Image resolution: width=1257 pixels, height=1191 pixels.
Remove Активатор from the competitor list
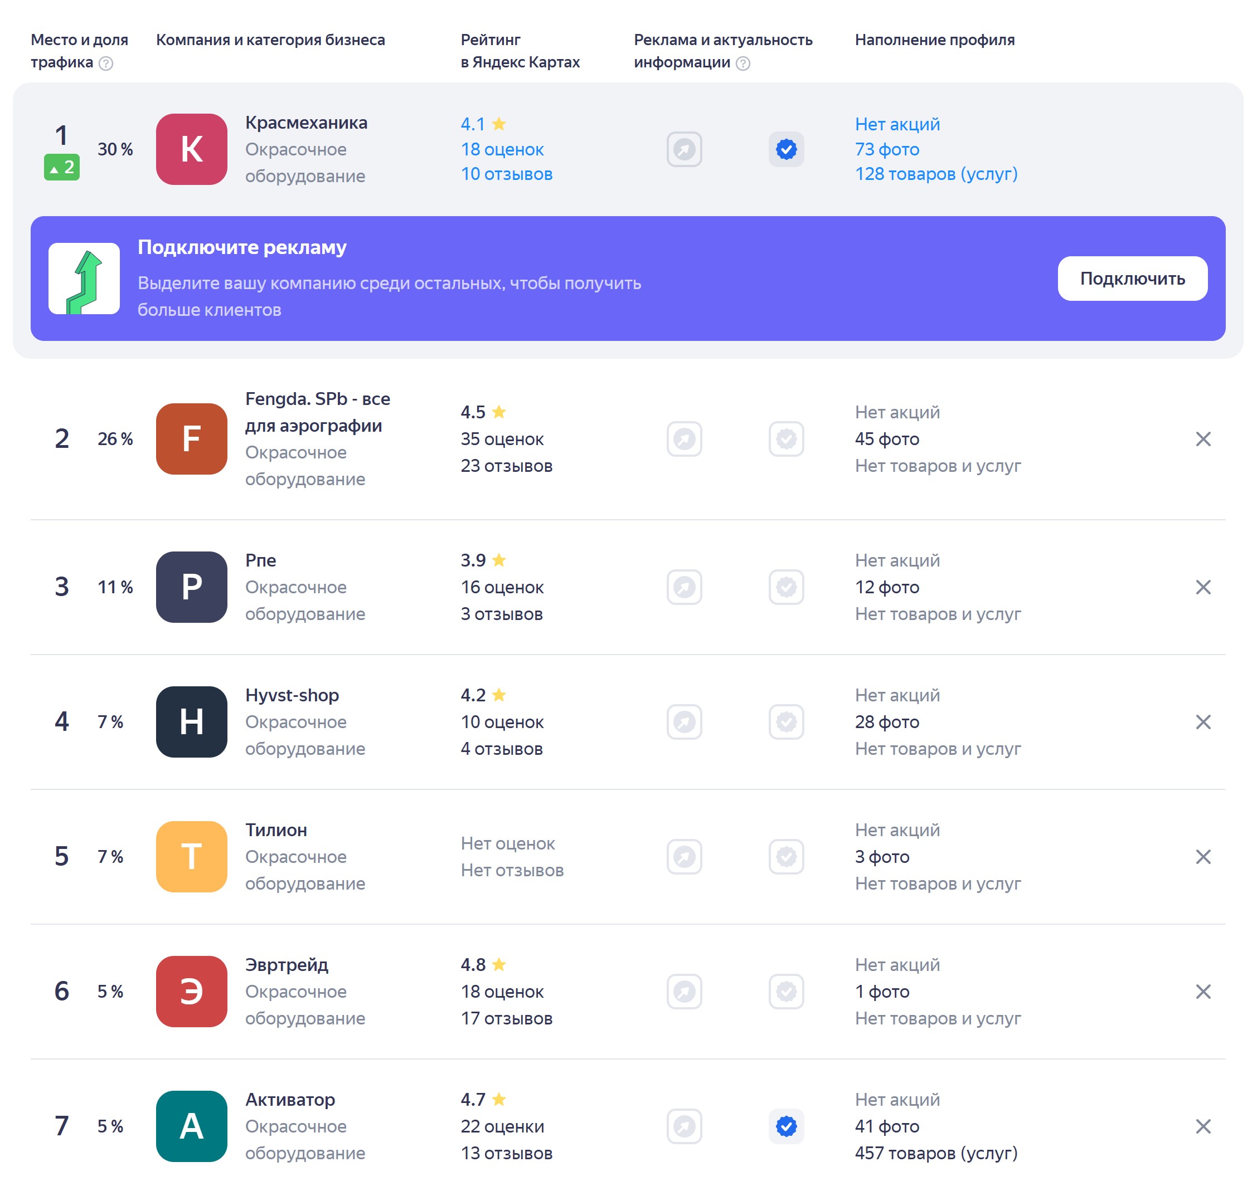click(x=1202, y=1126)
